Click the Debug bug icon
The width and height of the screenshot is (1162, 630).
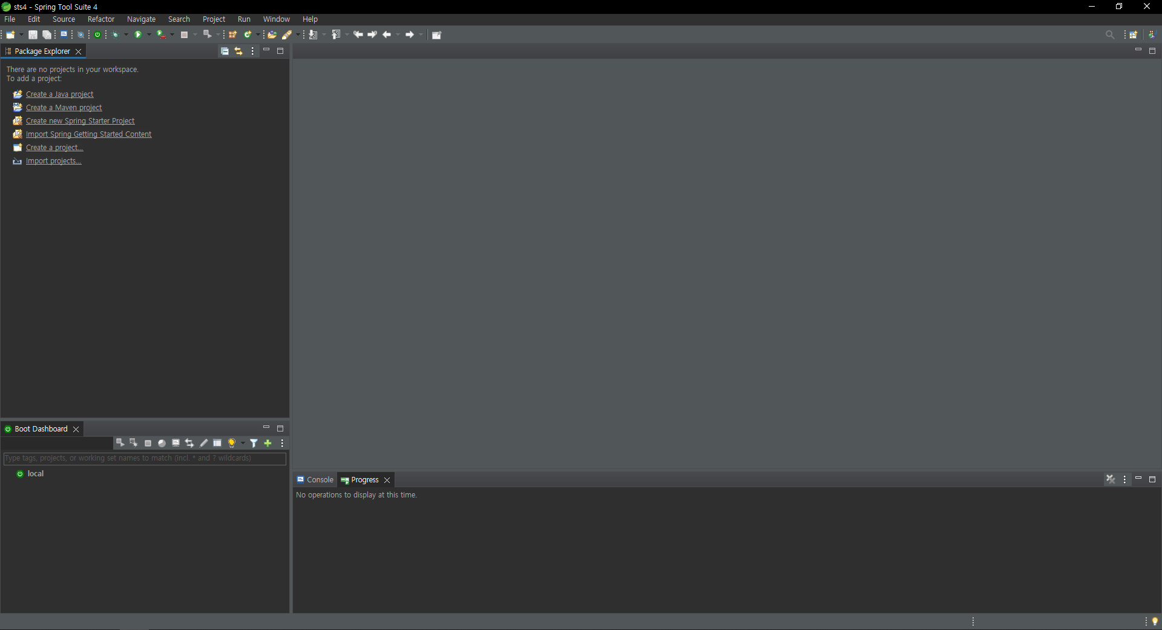115,34
